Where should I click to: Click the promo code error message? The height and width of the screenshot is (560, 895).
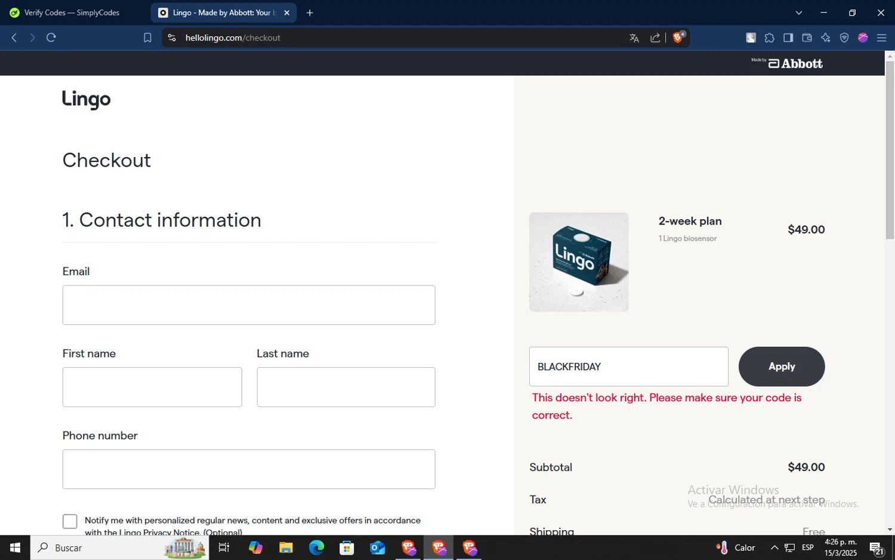(x=667, y=406)
